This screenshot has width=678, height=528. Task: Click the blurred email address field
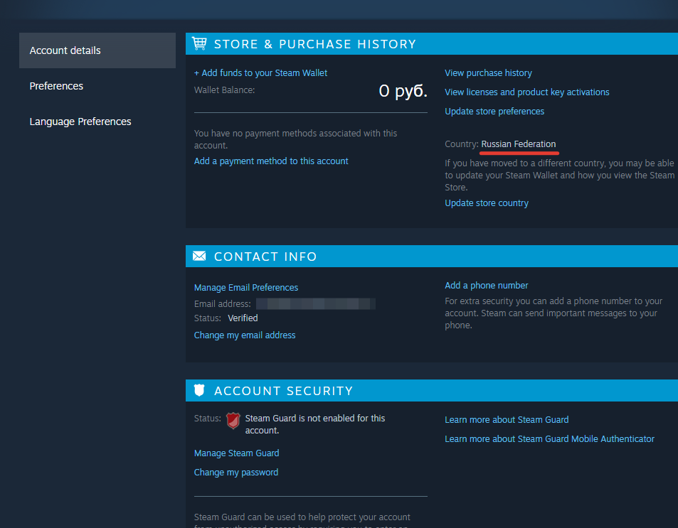point(316,303)
